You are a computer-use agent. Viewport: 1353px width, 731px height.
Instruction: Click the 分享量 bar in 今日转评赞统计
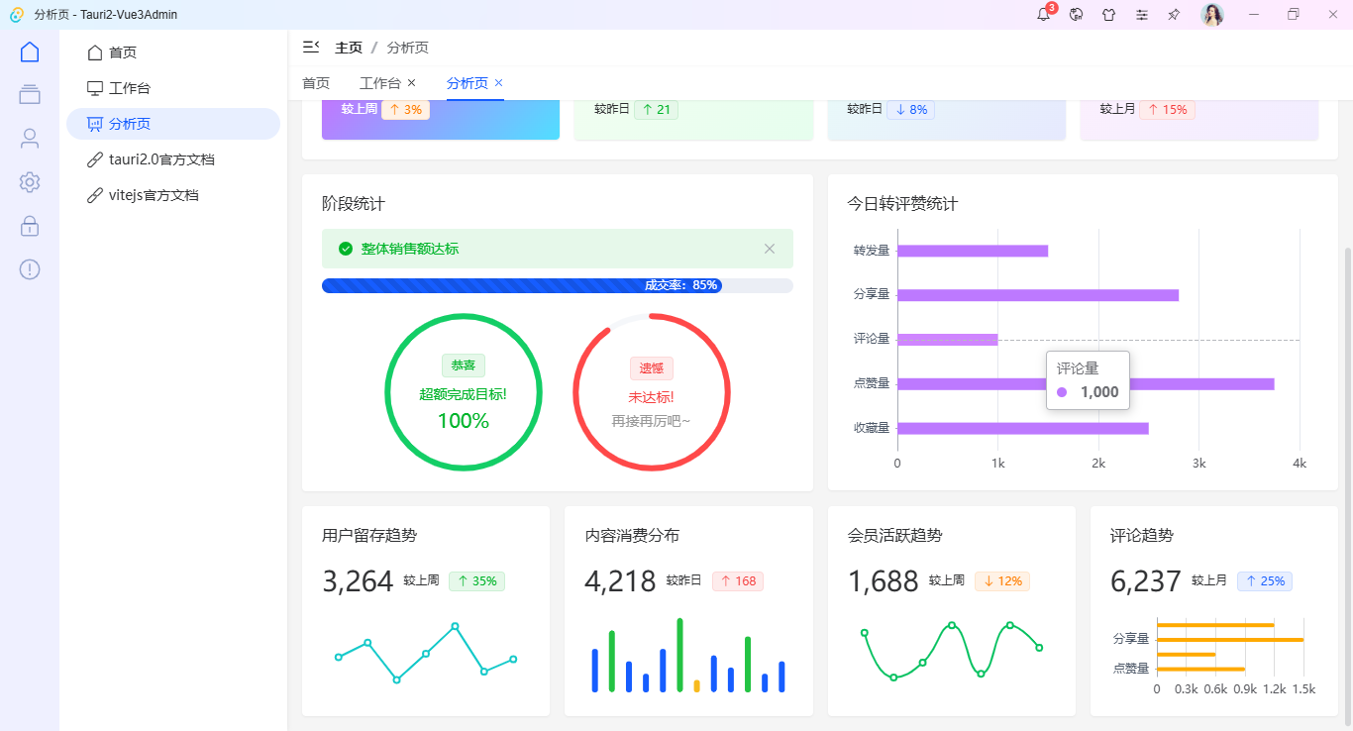tap(1038, 295)
